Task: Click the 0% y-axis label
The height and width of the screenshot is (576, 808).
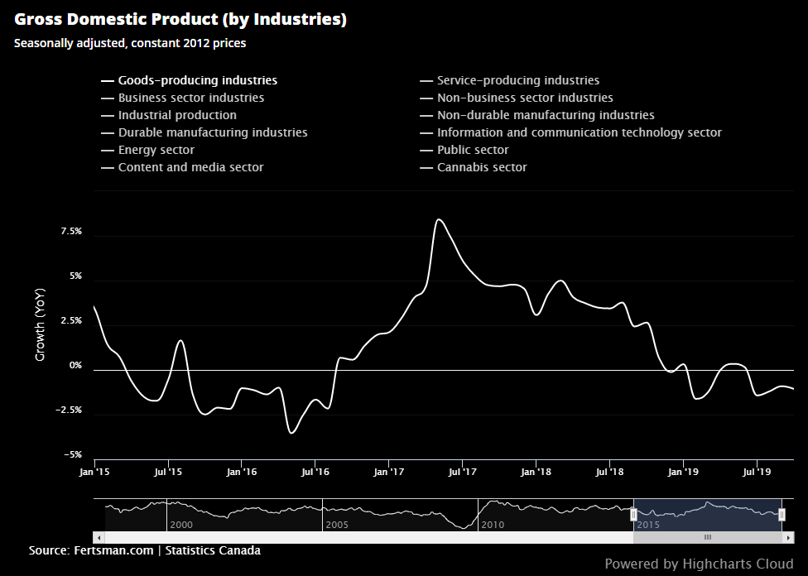Action: click(x=76, y=365)
